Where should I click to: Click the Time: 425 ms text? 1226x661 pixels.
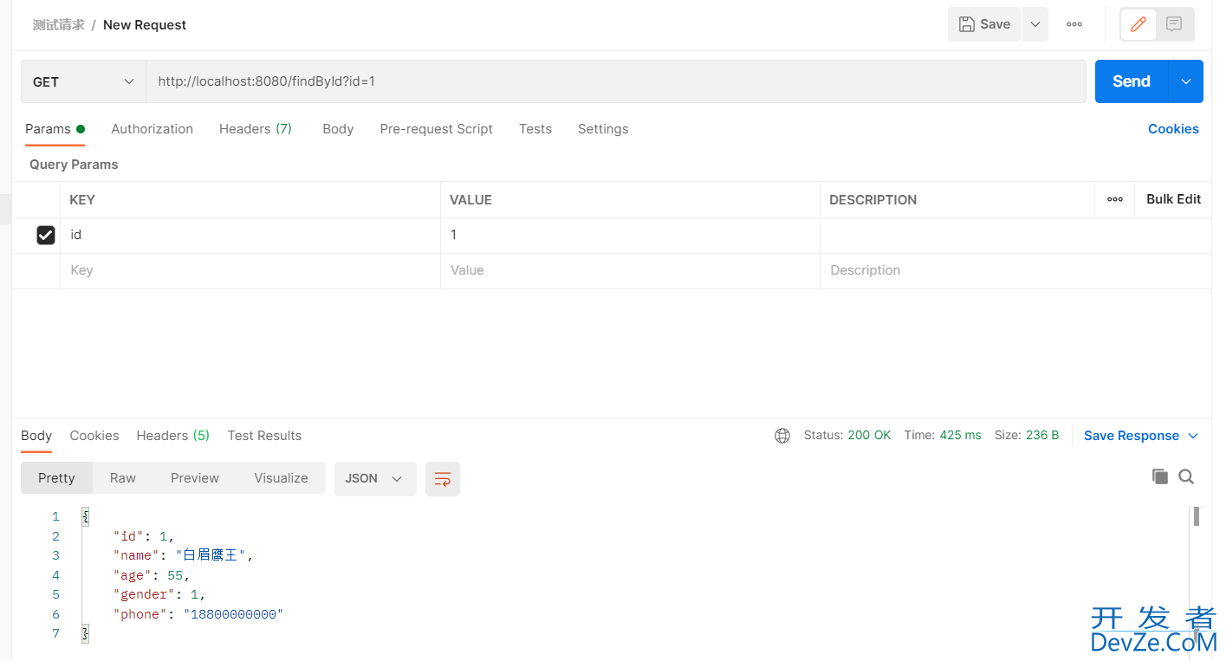point(943,435)
